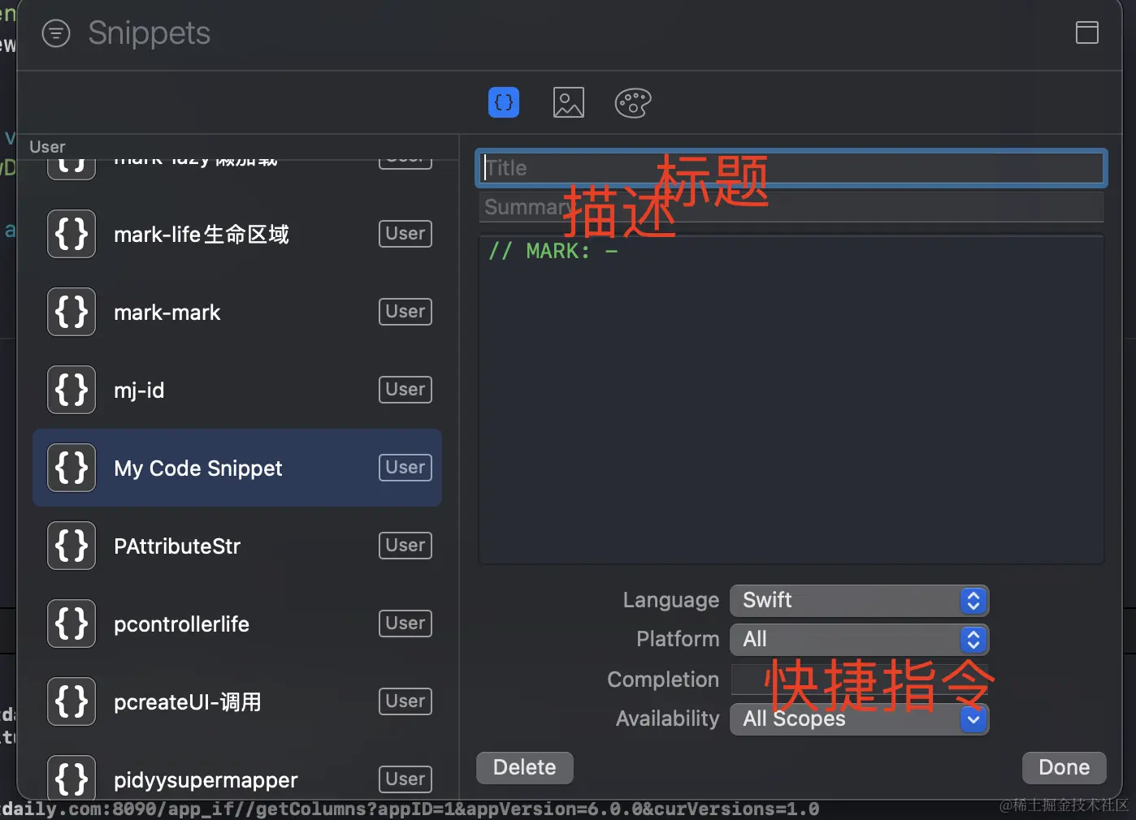
Task: Click the User section header
Action: pos(47,147)
